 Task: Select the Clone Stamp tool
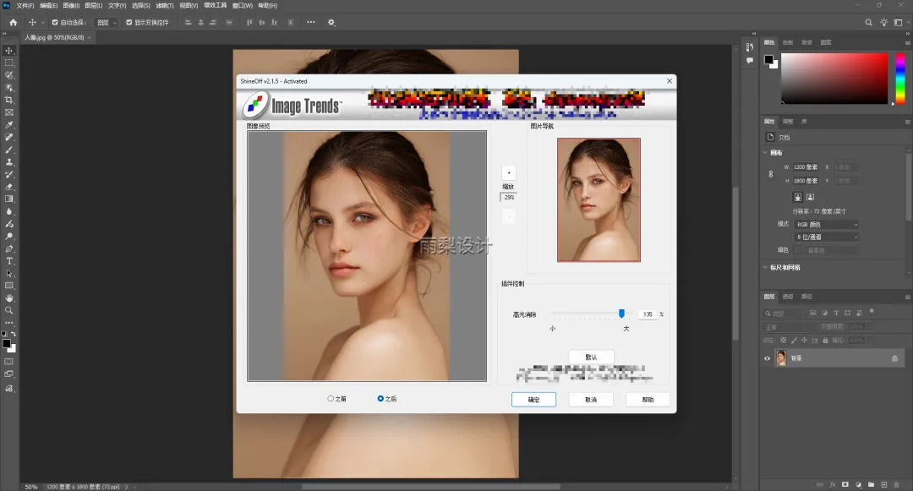point(9,162)
